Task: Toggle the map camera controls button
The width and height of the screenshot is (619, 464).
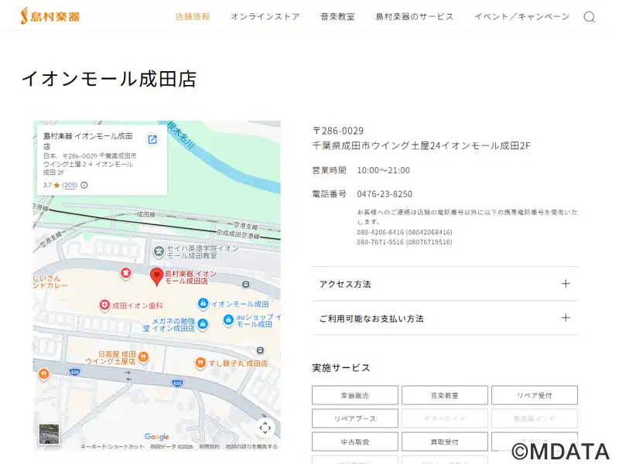Action: [265, 428]
